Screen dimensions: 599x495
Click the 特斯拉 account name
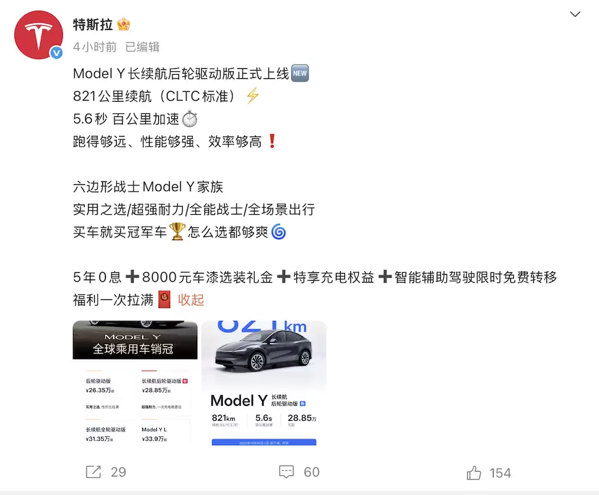tap(93, 25)
